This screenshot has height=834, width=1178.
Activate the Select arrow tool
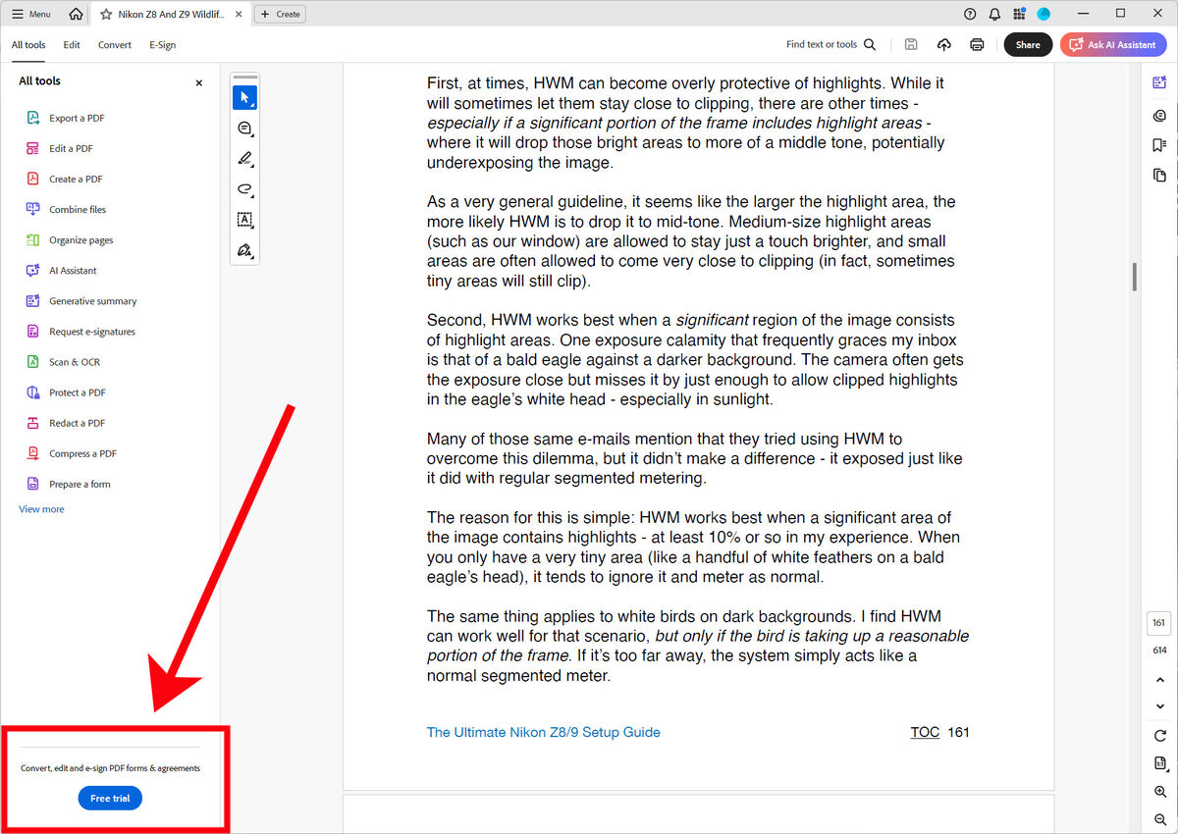tap(244, 97)
